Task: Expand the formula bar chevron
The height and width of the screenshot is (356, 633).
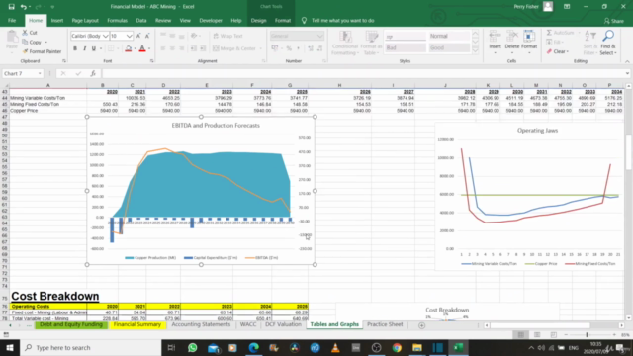Action: 627,73
